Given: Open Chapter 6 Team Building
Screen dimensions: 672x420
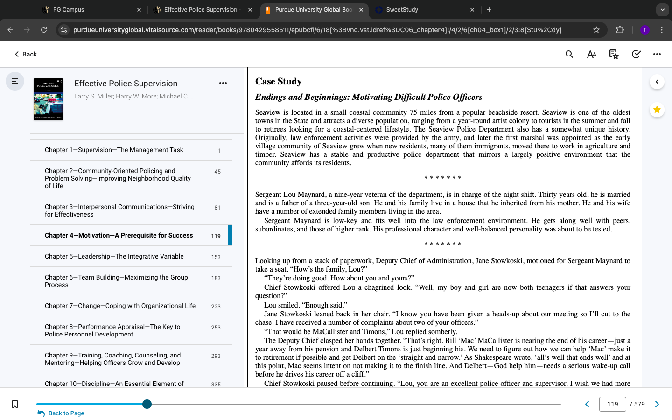Looking at the screenshot, I should click(131, 281).
